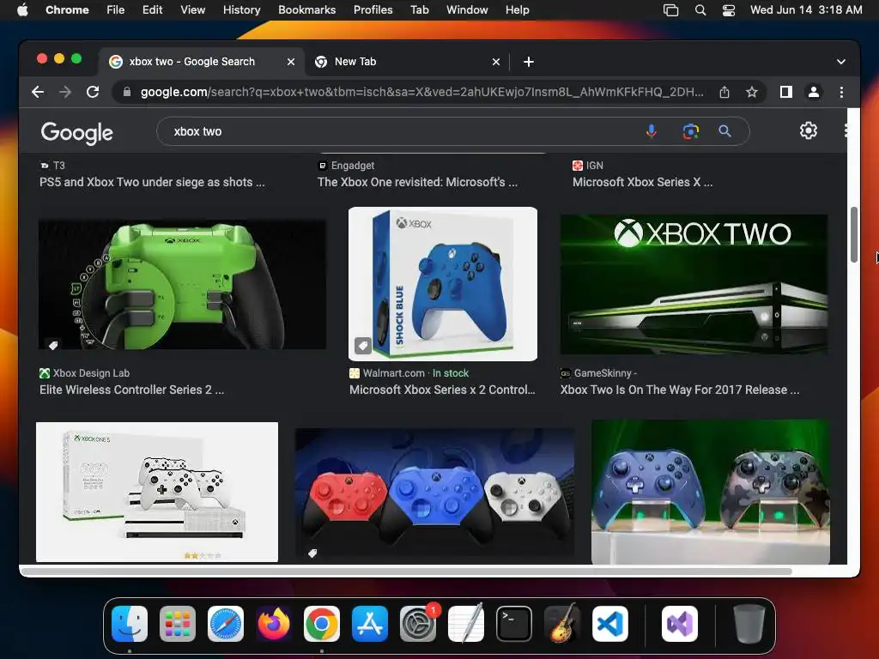The height and width of the screenshot is (659, 879).
Task: Search by image with Google Lens icon
Action: click(x=691, y=131)
